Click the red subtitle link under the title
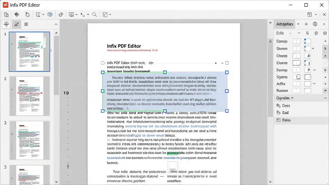 click(132, 50)
